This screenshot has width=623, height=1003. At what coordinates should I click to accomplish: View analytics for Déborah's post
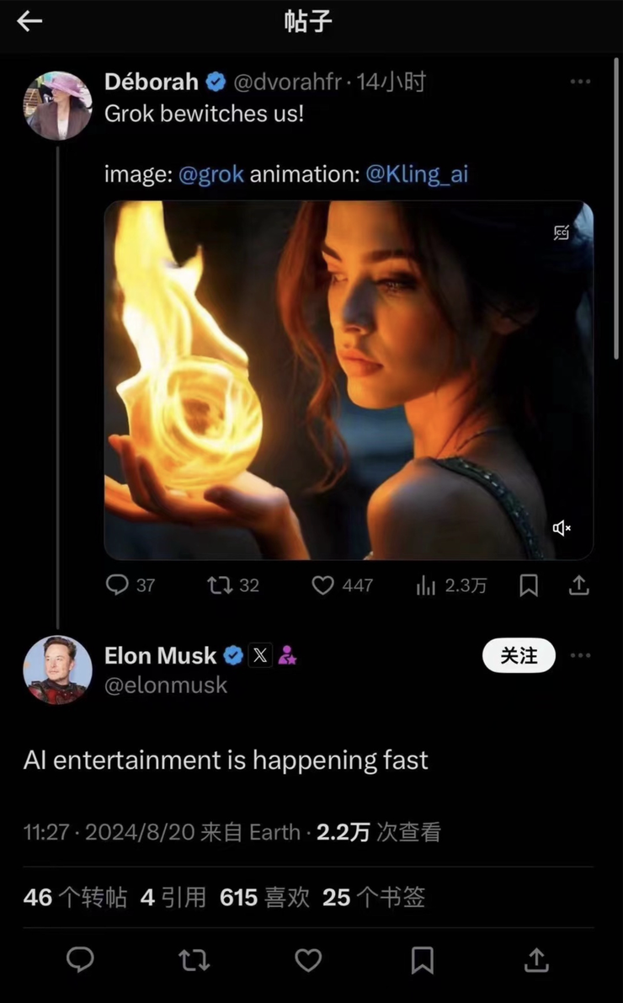click(x=427, y=584)
